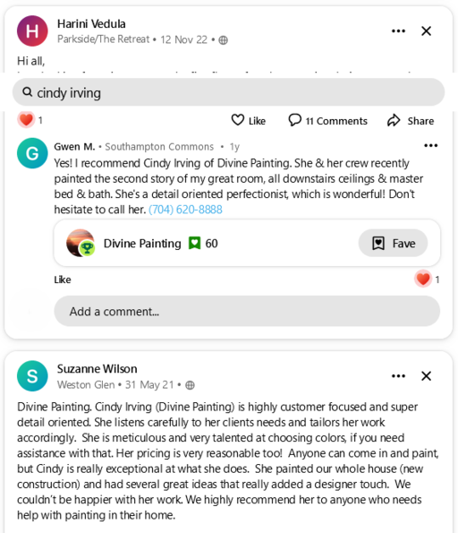Focus the search field containing cindy irving

click(x=228, y=92)
